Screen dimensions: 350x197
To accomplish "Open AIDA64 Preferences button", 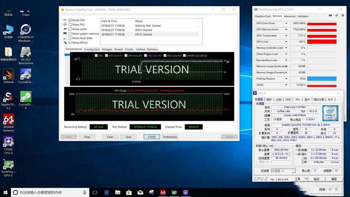I will pyautogui.click(x=170, y=137).
